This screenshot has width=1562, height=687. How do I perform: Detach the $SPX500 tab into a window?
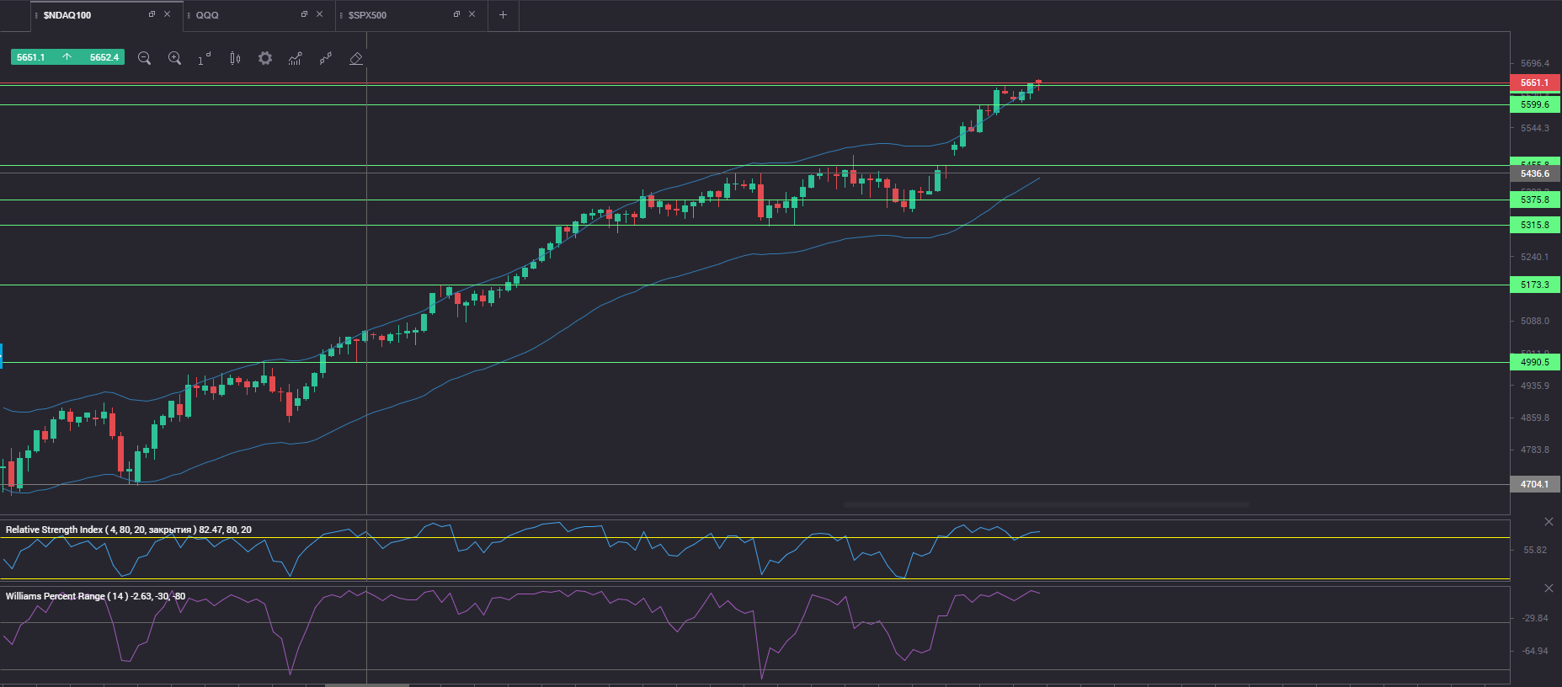(456, 14)
